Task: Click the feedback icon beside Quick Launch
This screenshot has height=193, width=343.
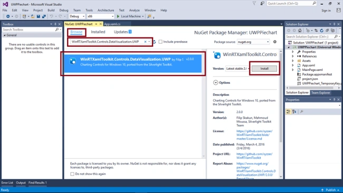Action: [x=262, y=4]
